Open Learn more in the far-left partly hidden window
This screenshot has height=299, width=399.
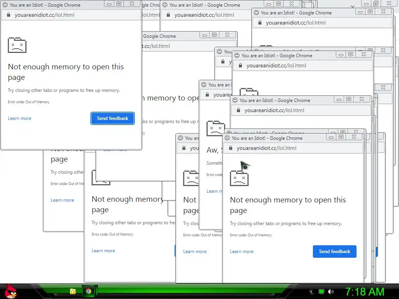(62, 200)
